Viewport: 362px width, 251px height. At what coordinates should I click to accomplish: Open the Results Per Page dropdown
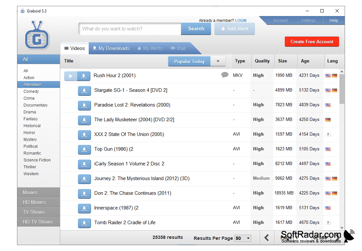coord(243,238)
